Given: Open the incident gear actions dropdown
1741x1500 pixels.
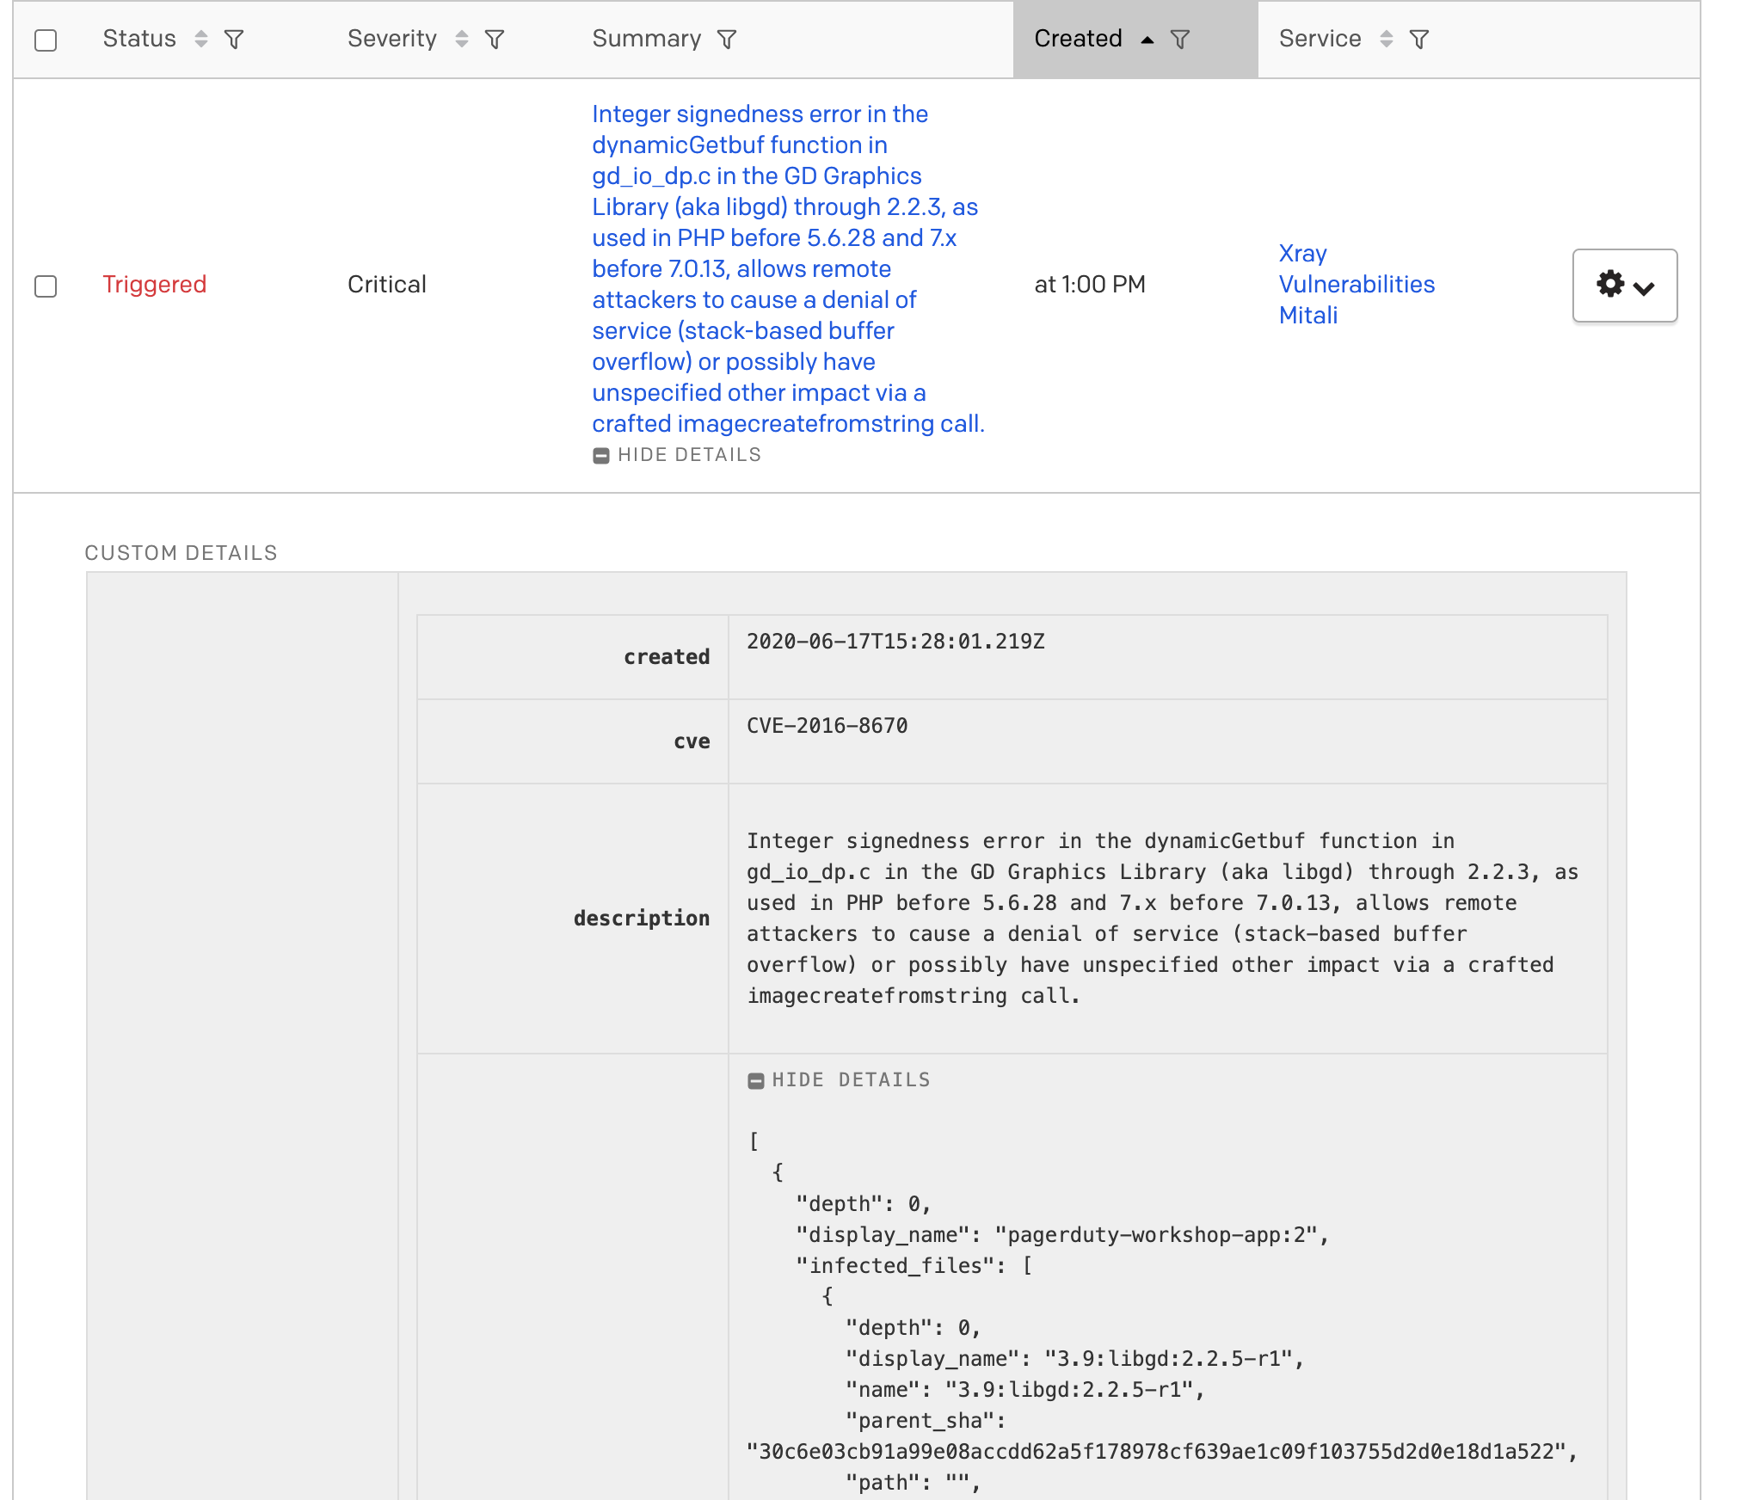Looking at the screenshot, I should 1625,286.
